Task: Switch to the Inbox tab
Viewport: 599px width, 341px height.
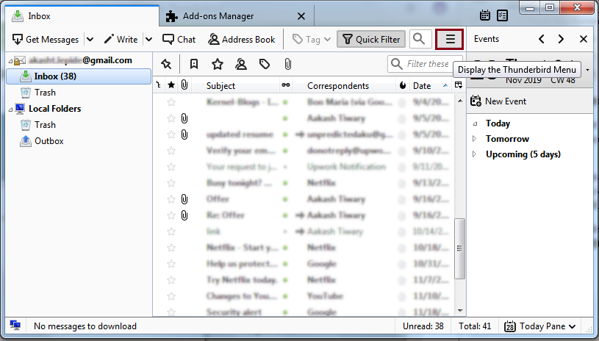Action: tap(82, 16)
